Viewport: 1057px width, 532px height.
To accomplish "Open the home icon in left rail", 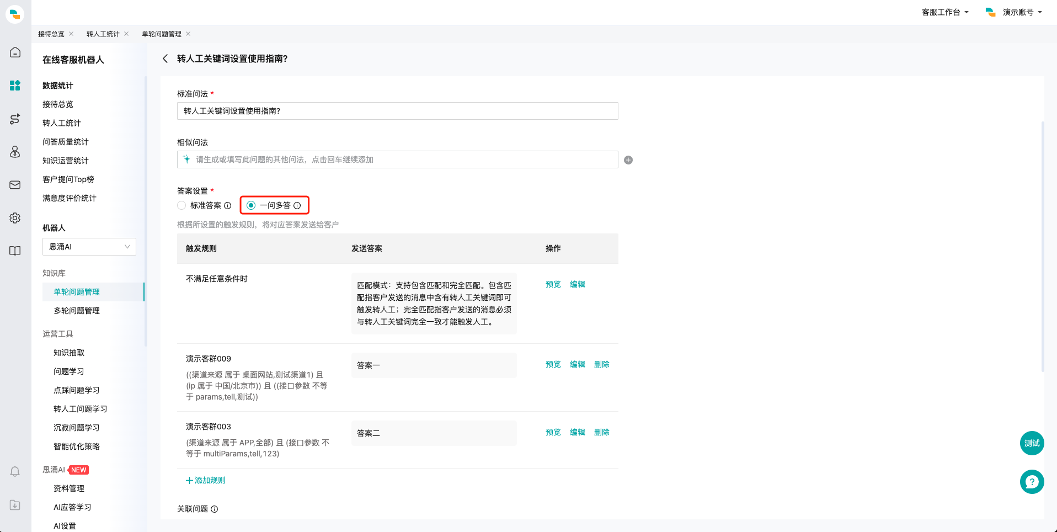I will 15,52.
